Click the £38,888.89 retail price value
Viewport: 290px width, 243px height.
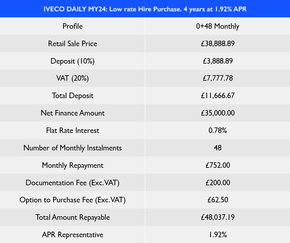click(x=217, y=44)
